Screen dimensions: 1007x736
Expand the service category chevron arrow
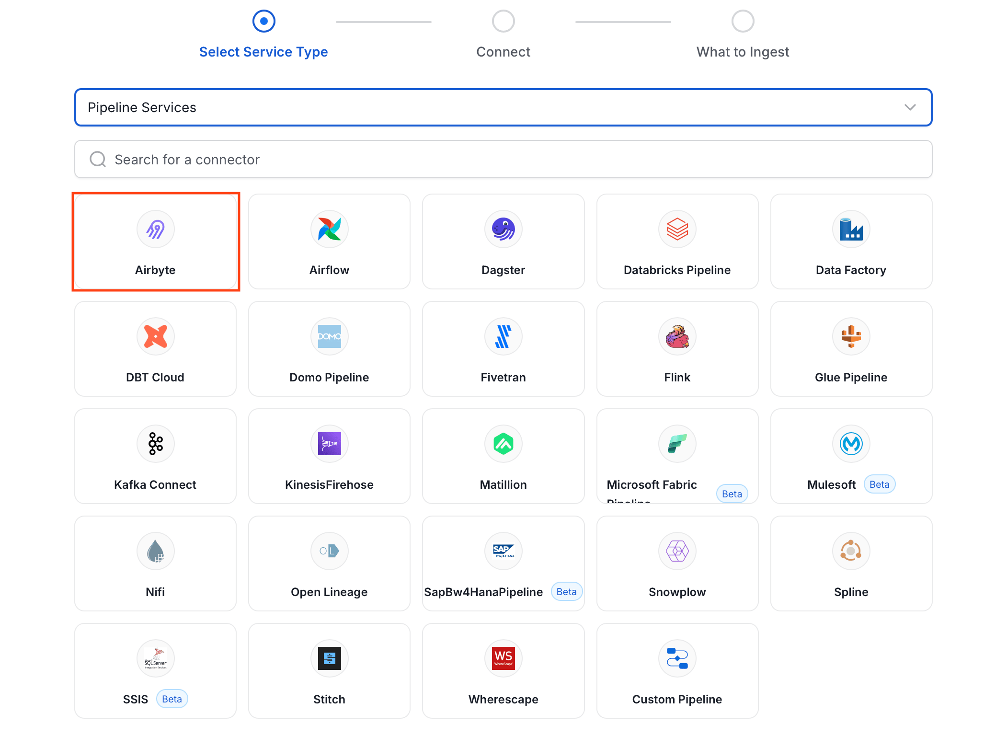coord(910,107)
